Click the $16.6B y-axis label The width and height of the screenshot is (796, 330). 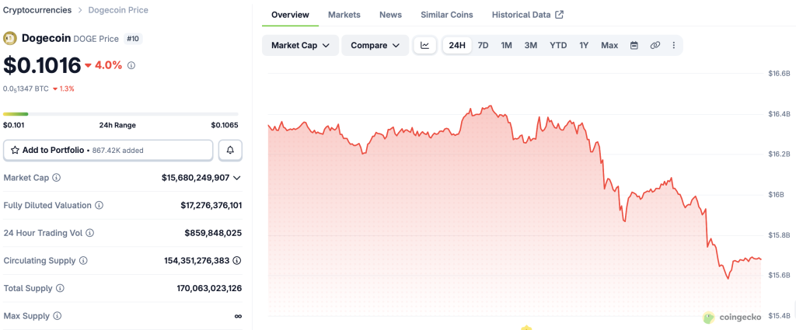tap(779, 74)
